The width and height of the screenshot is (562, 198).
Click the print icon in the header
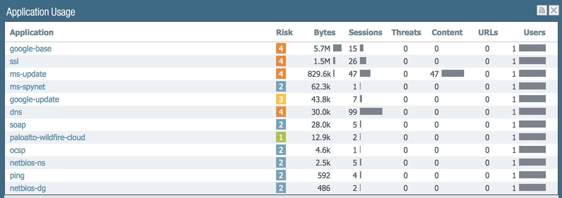542,10
